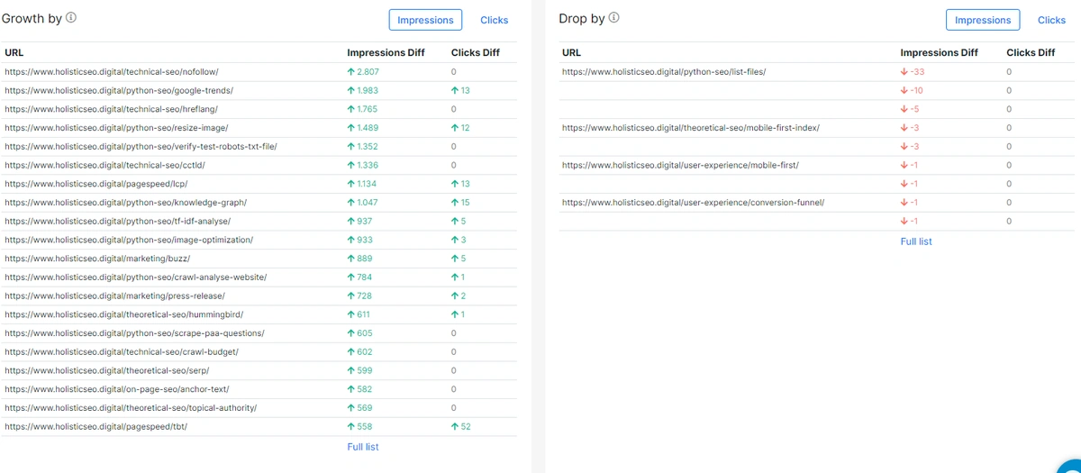Open Full list link under Growth by table

click(x=363, y=447)
